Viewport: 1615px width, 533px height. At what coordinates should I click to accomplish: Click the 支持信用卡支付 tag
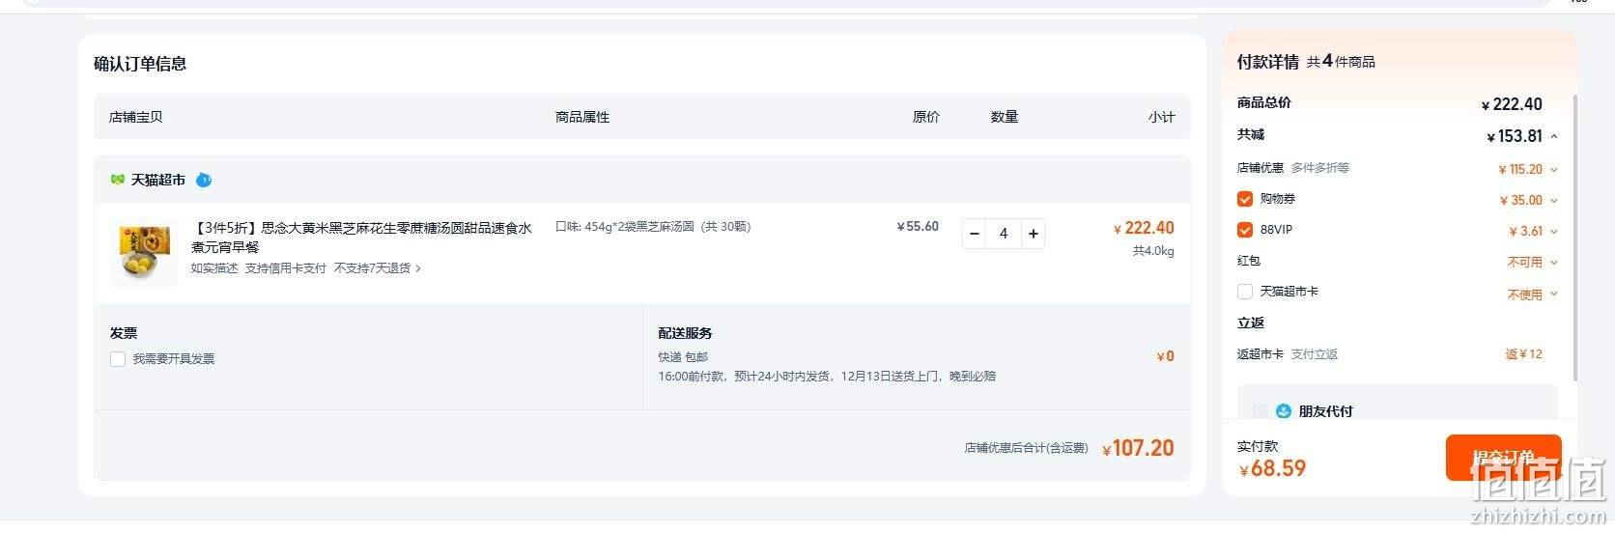coord(286,268)
